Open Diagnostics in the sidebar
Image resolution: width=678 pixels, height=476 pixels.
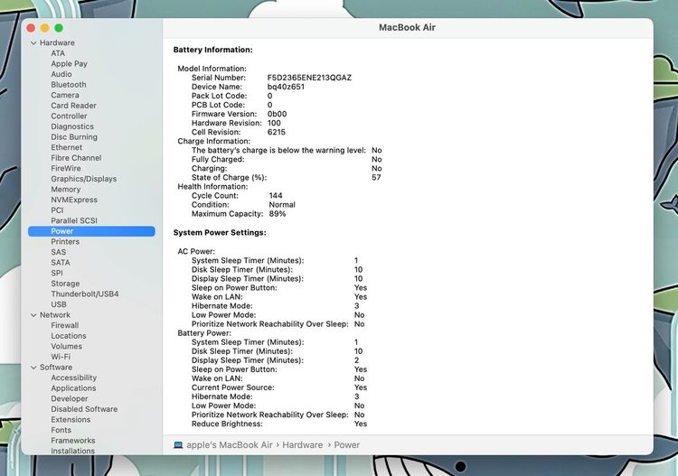pyautogui.click(x=72, y=126)
